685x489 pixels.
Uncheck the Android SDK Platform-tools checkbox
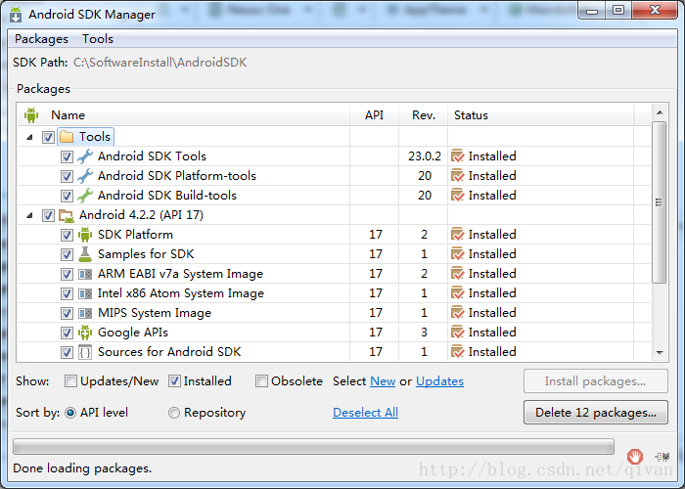click(x=67, y=176)
